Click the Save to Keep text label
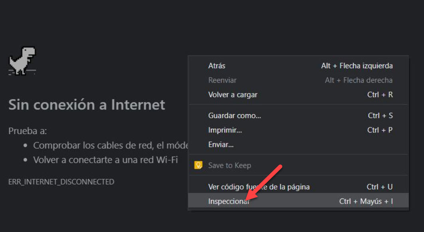The image size is (424, 232). pyautogui.click(x=230, y=165)
